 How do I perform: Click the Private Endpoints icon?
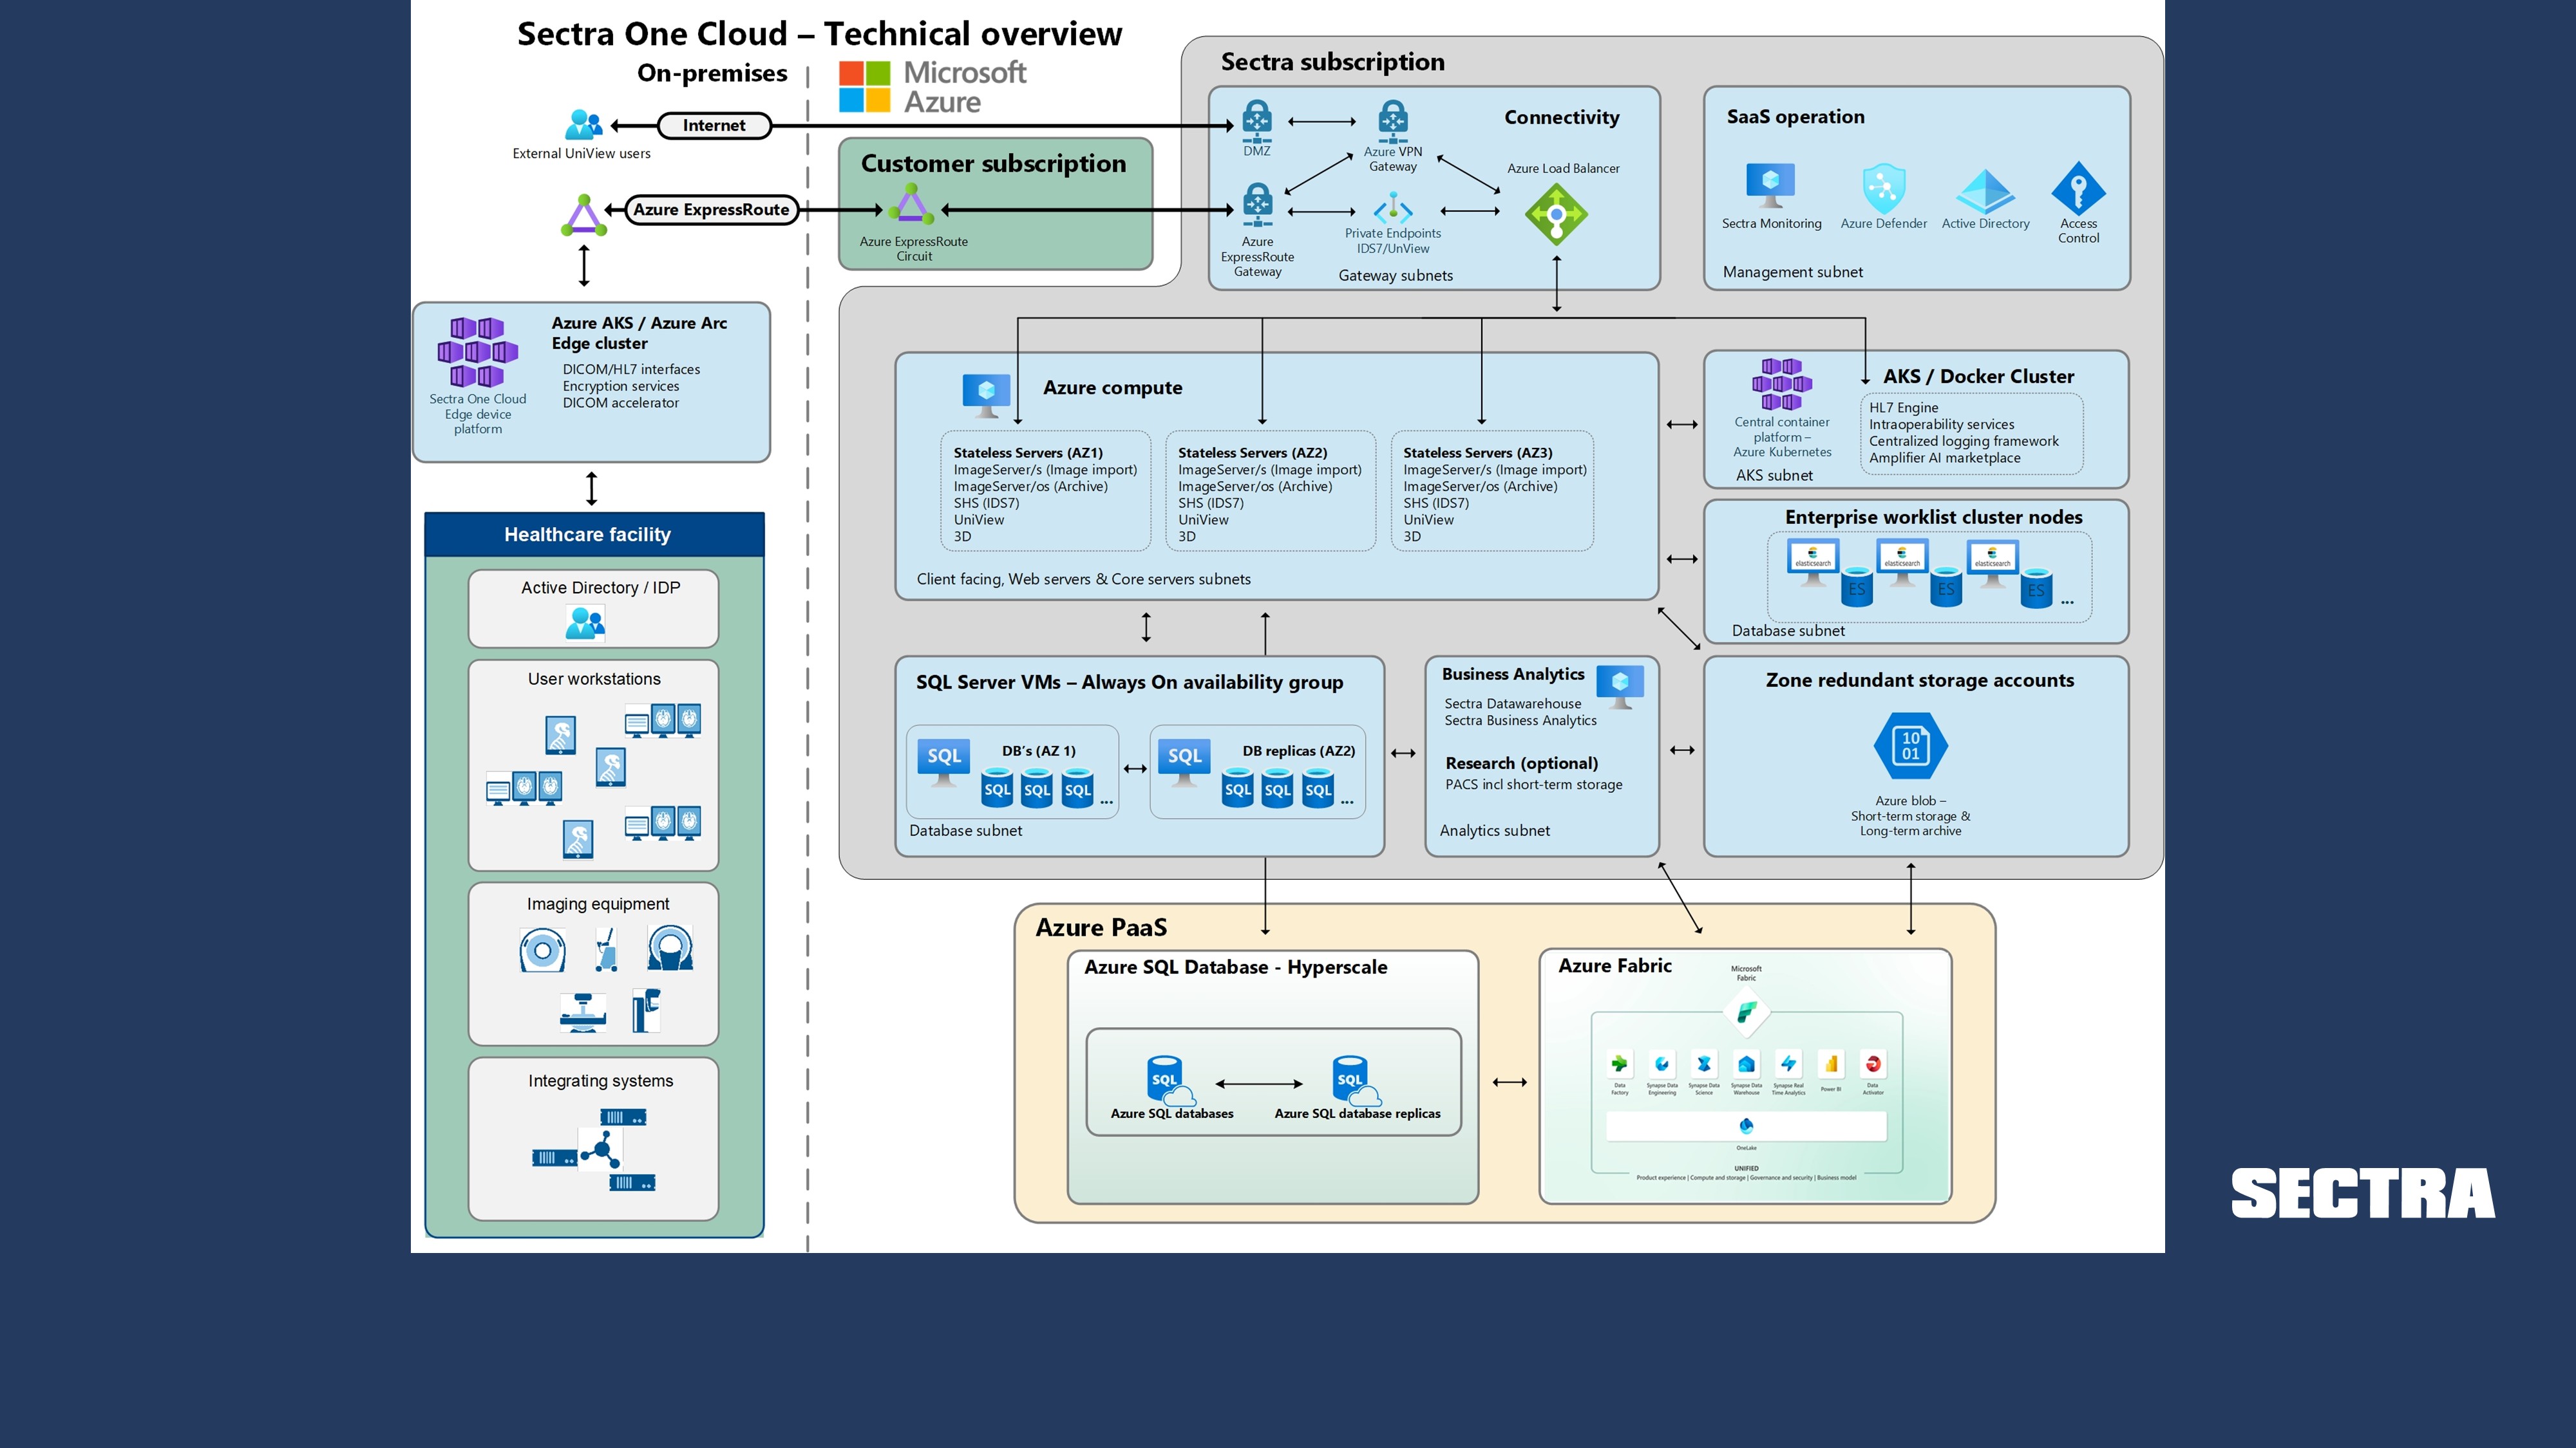coord(1393,209)
